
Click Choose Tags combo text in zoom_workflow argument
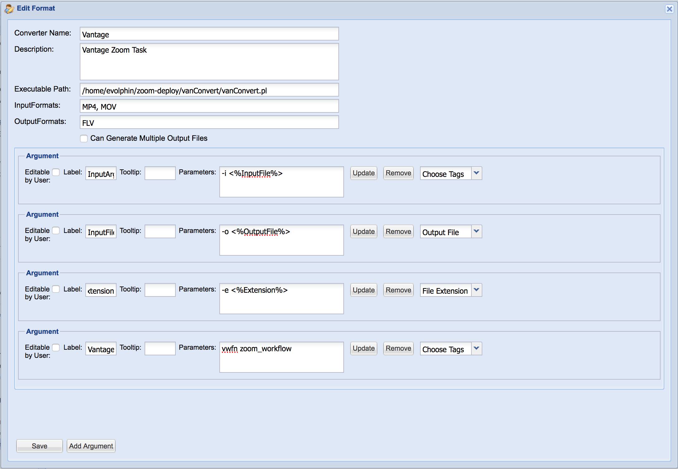tap(446, 349)
